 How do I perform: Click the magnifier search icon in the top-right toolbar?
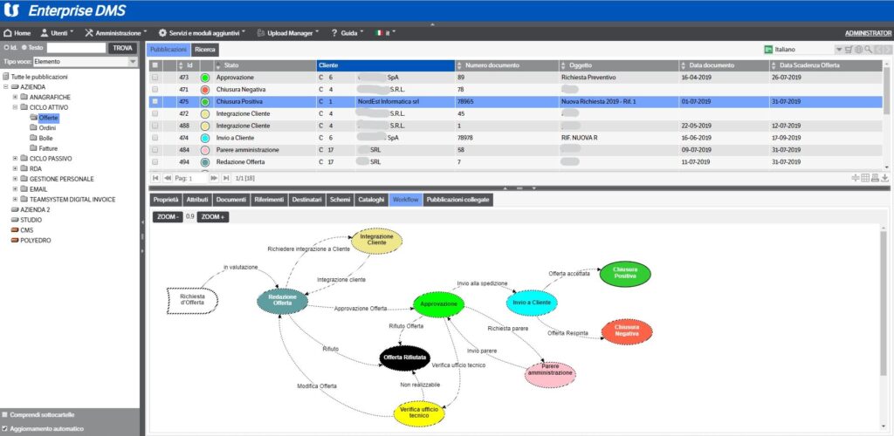click(x=869, y=50)
